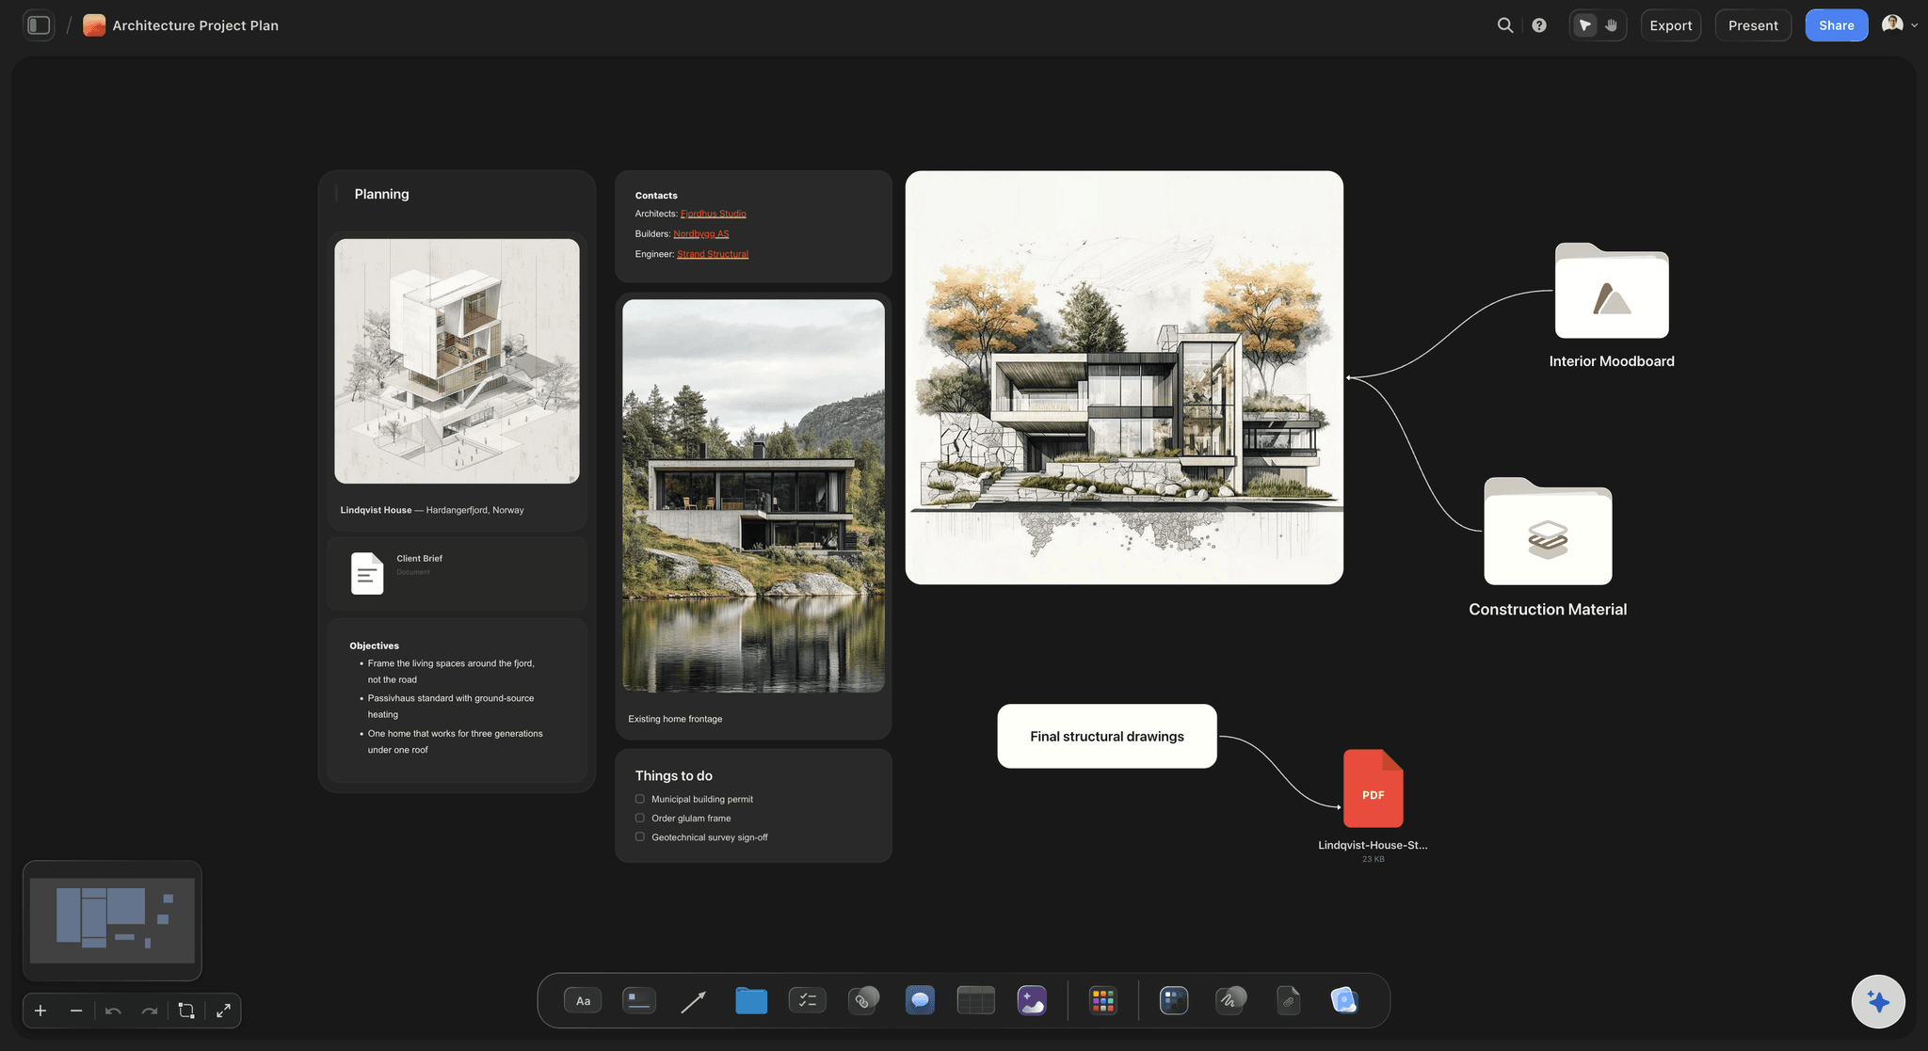Select the large house sketch illustration

[1124, 377]
